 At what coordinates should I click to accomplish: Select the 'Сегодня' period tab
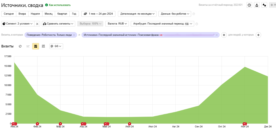9,14
